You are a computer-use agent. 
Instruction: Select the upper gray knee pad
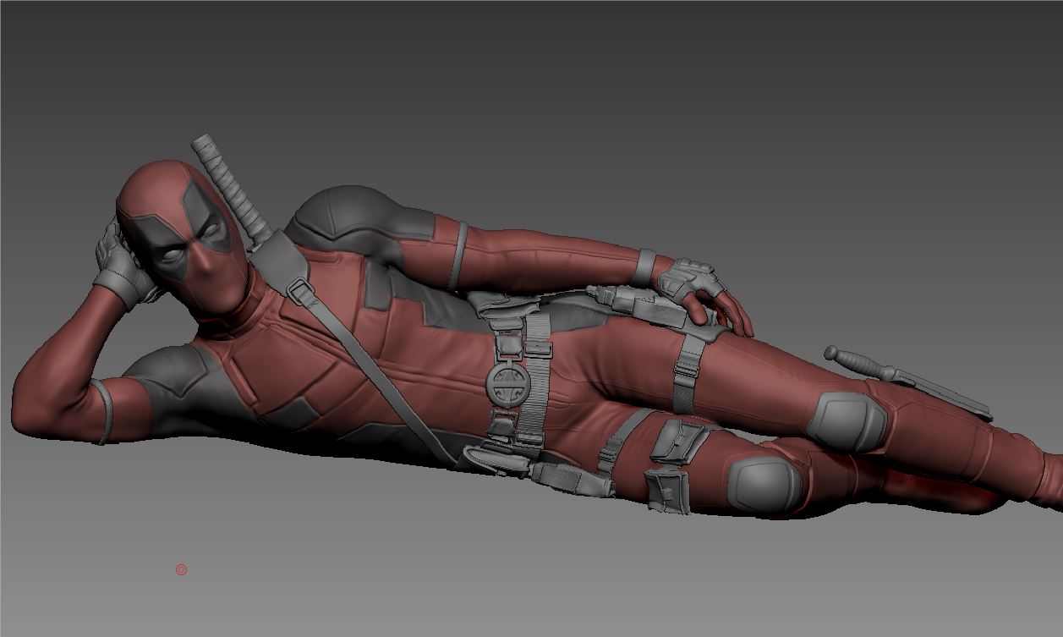tap(846, 420)
